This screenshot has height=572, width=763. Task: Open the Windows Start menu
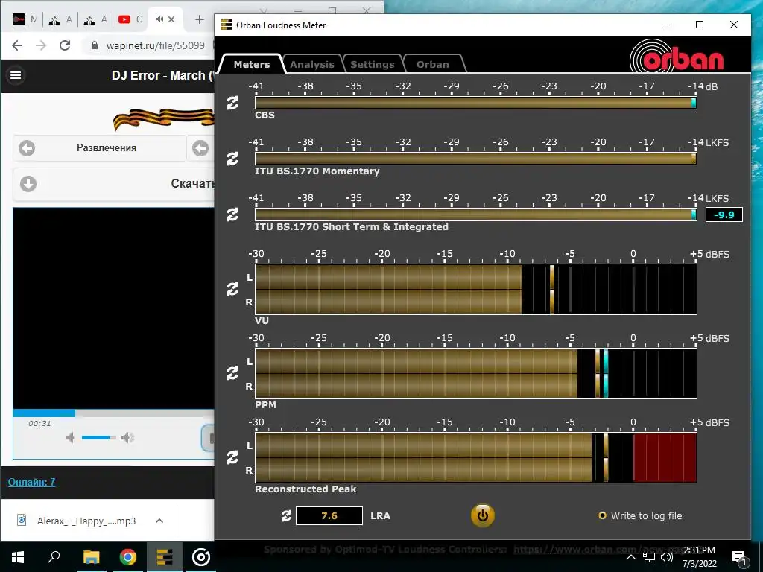point(18,557)
